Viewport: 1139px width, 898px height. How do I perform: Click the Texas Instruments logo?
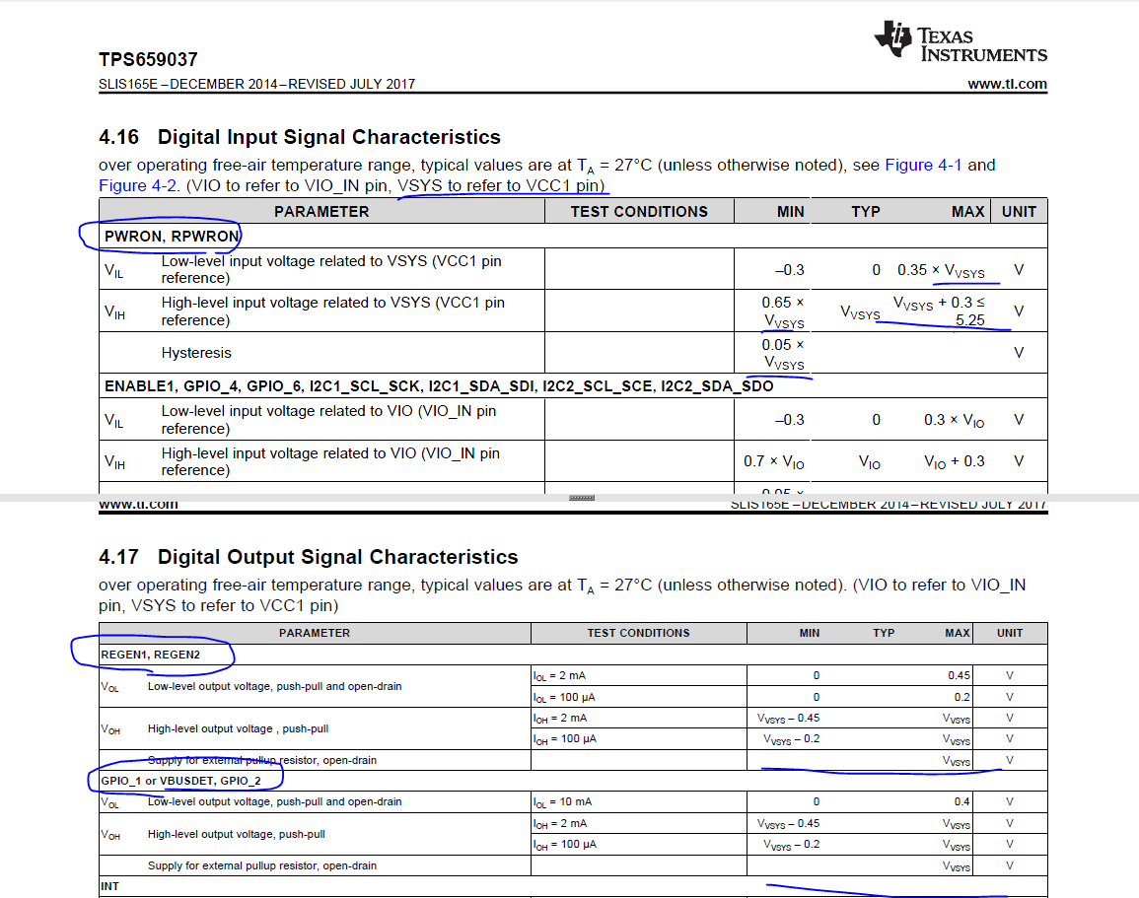(x=961, y=40)
